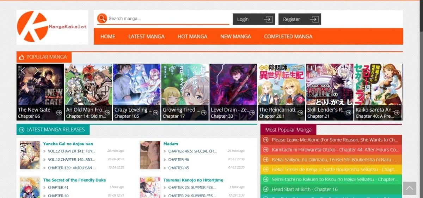Click arrow icon on Level Drain card
This screenshot has height=198, width=423.
[252, 113]
